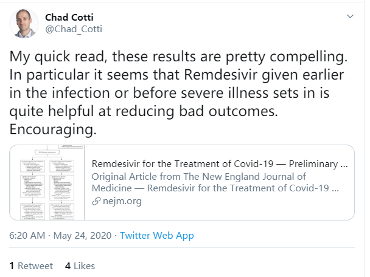Open the Twitter Web App source link
This screenshot has height=277, width=370.
[x=157, y=235]
